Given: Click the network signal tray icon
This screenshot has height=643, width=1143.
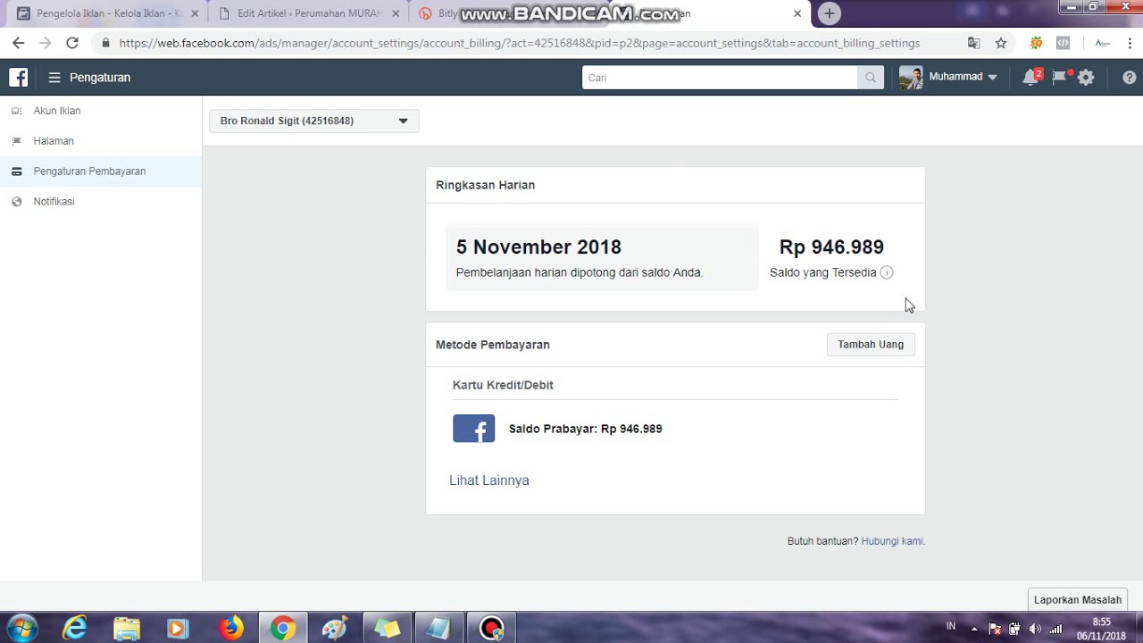Looking at the screenshot, I should 1056,629.
